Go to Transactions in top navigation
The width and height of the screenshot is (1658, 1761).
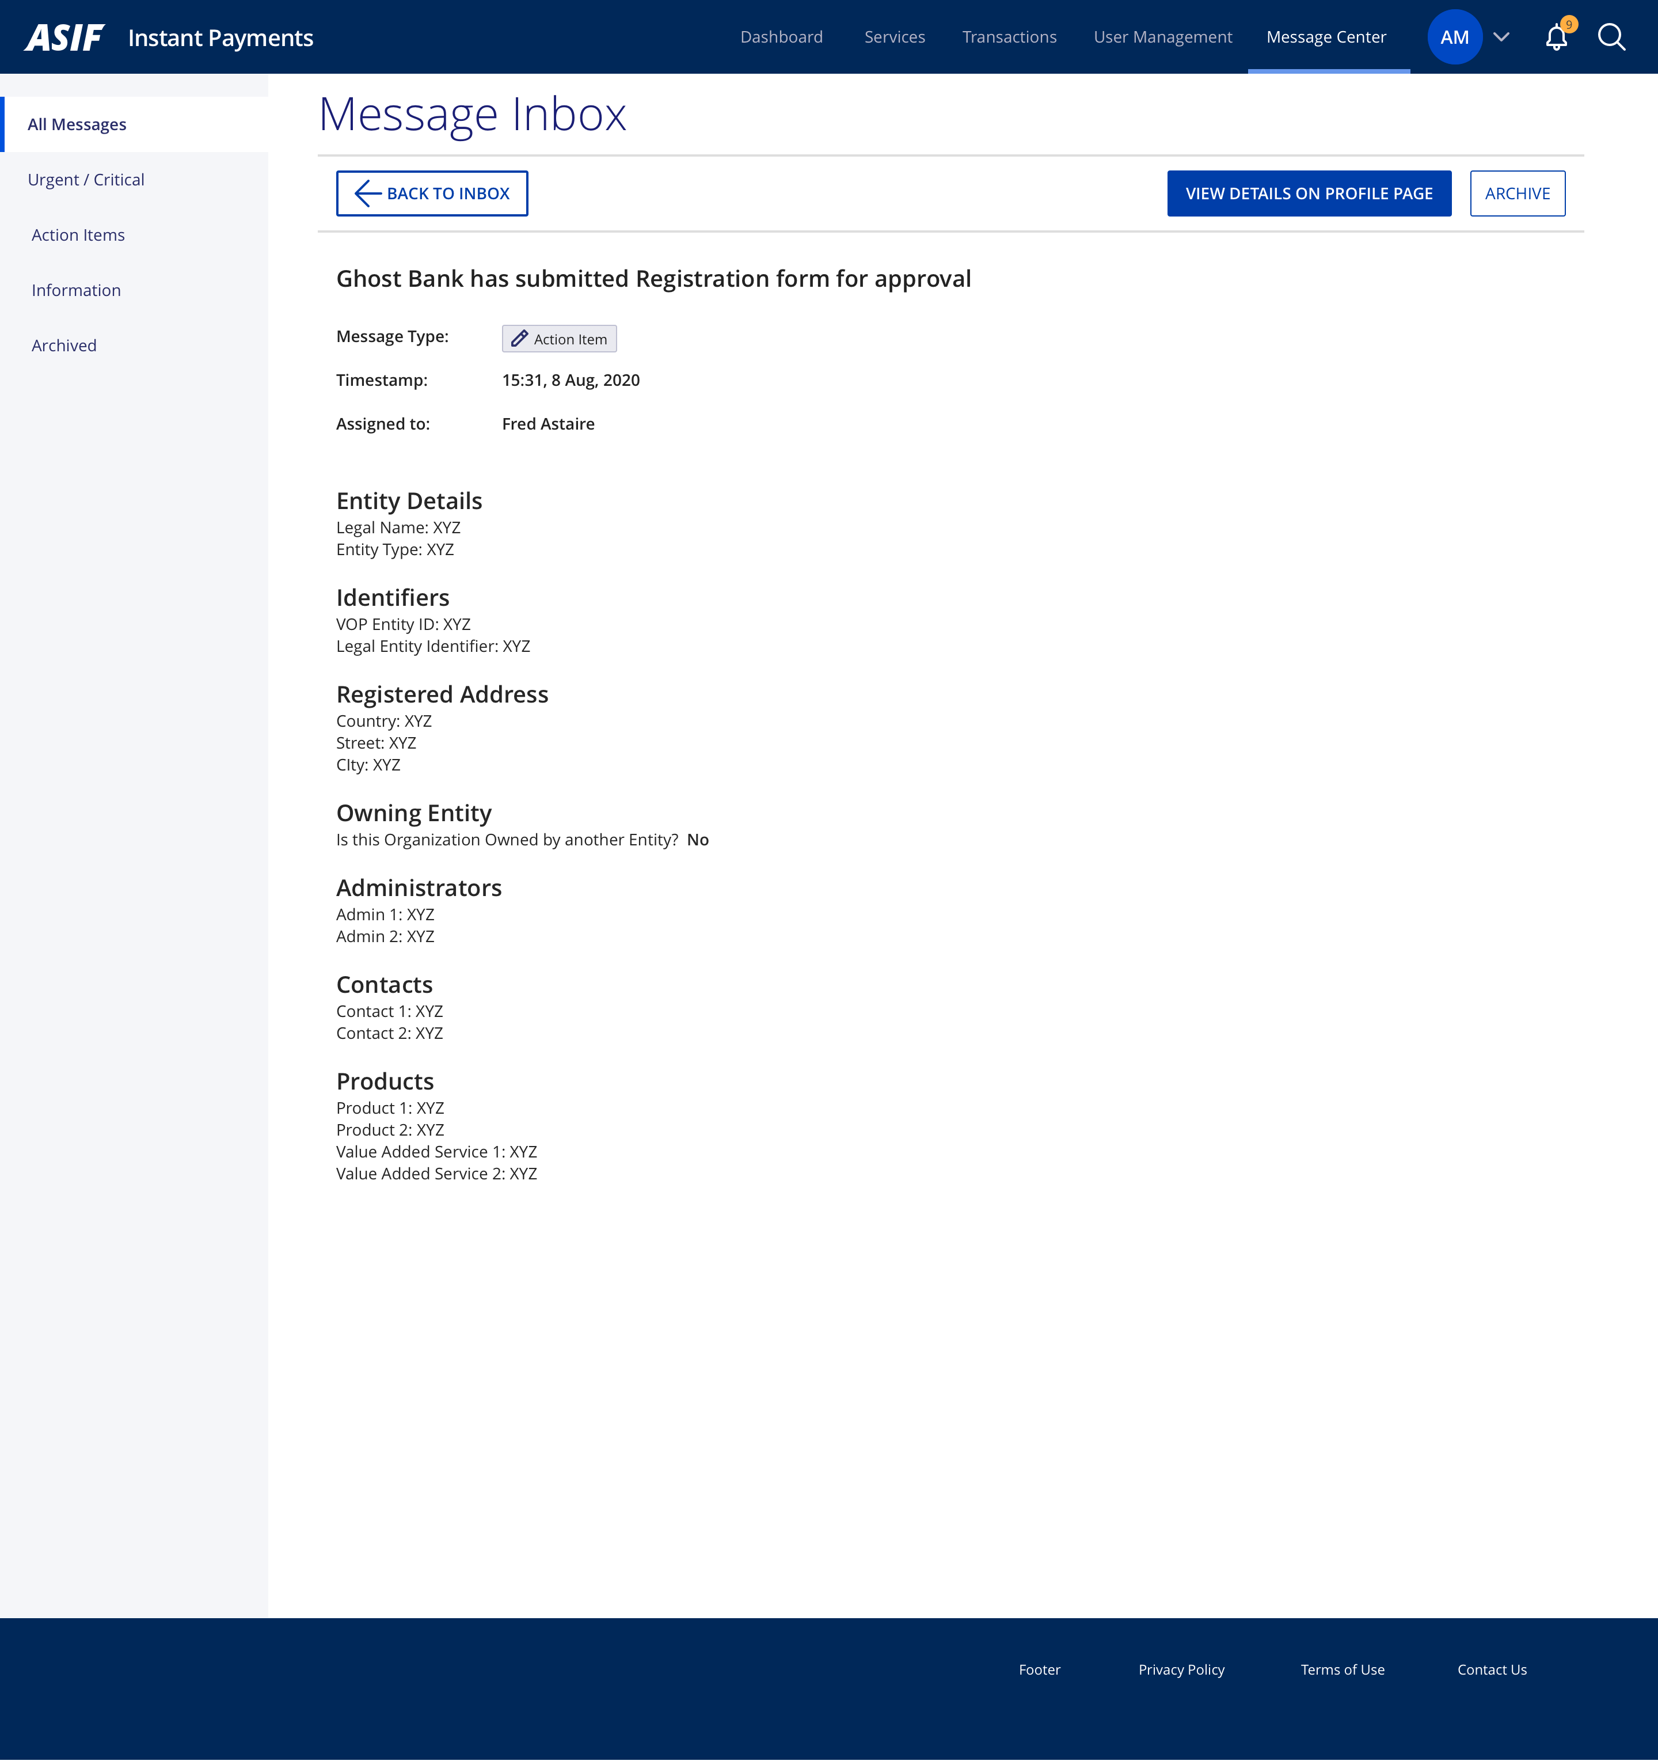tap(1010, 37)
